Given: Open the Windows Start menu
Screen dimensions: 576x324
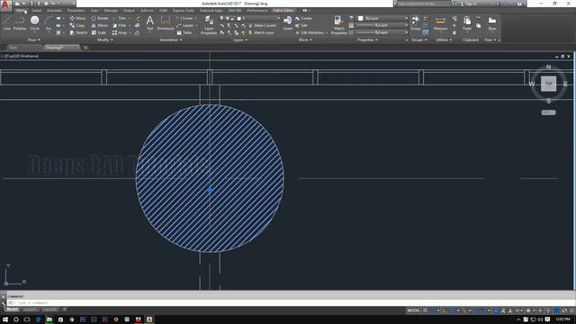Looking at the screenshot, I should click(5, 319).
